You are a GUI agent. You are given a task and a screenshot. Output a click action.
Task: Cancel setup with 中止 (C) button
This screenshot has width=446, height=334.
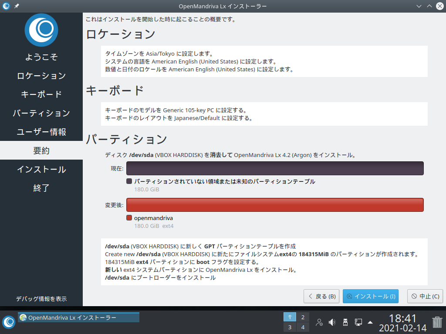(425, 296)
